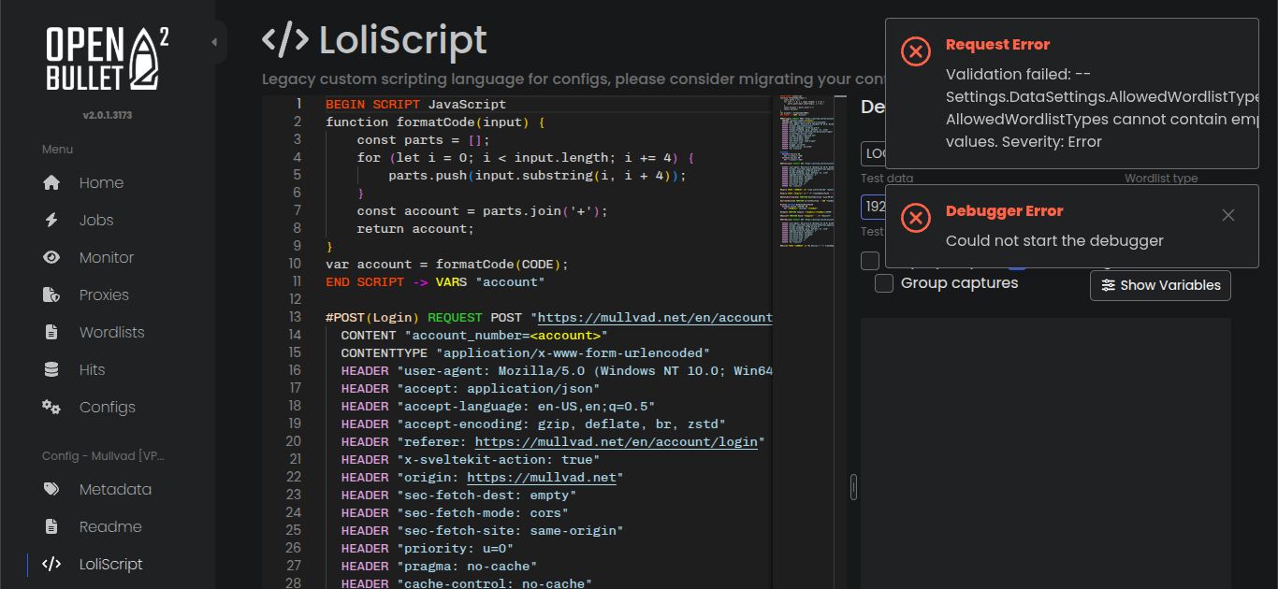This screenshot has height=589, width=1278.
Task: Click the Configs gears icon
Action: click(x=51, y=407)
